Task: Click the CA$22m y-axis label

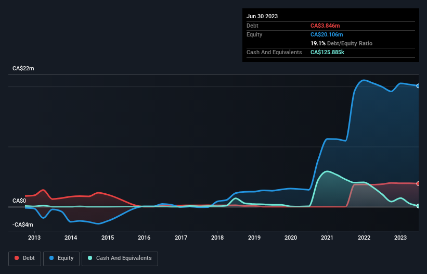Action: pos(23,68)
